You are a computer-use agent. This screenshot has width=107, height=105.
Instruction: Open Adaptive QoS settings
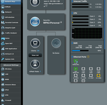(x=11, y=28)
